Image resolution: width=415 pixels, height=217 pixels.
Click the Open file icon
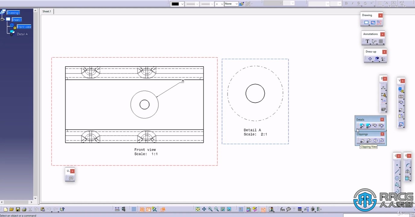(x=11, y=209)
